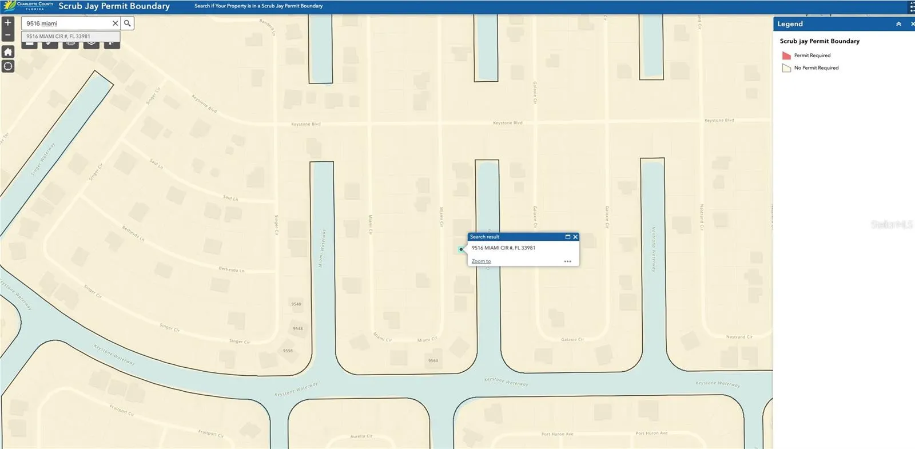Maximize the Search result popup

point(567,237)
